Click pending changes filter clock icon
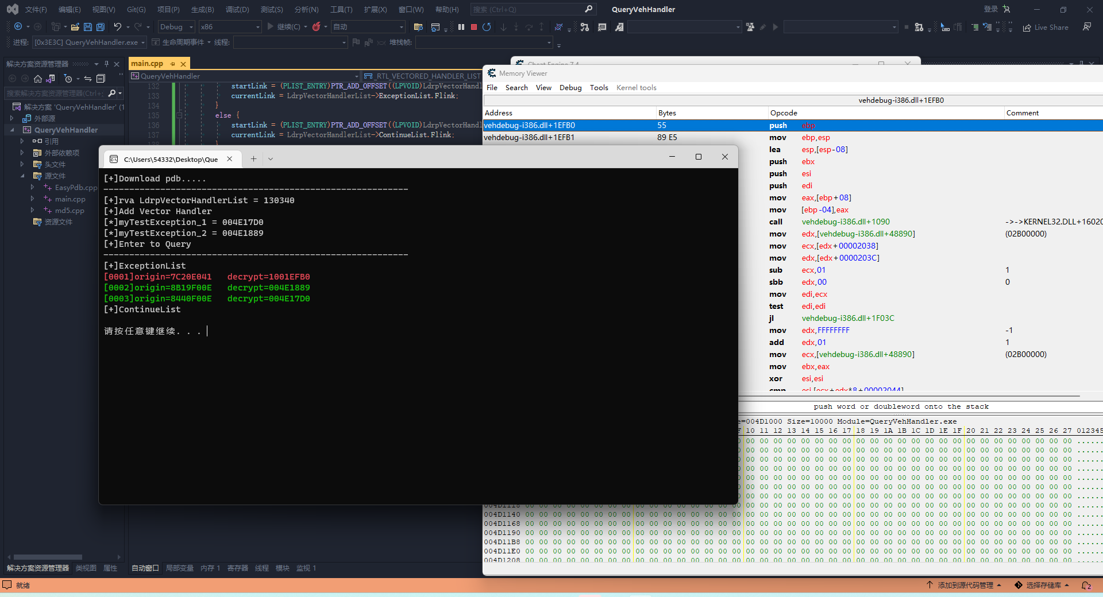Screen dimensions: 1103x597 (68, 79)
